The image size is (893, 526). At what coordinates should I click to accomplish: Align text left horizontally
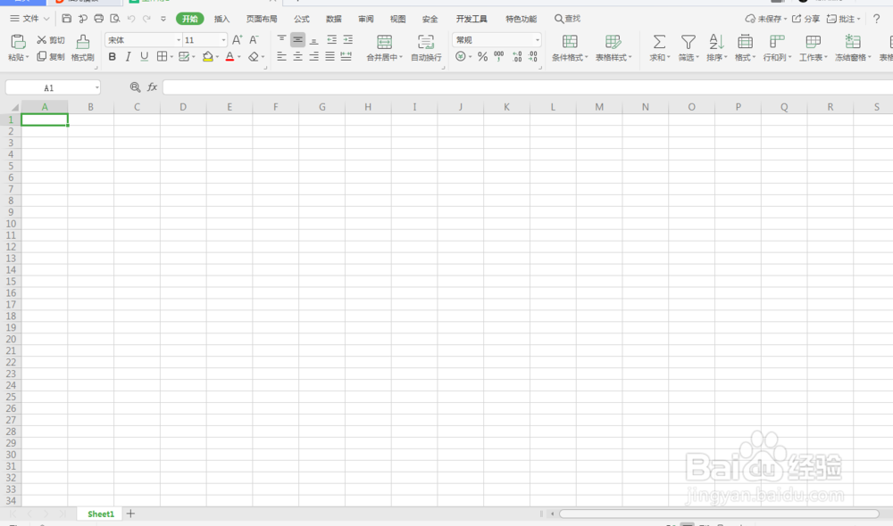[x=281, y=56]
